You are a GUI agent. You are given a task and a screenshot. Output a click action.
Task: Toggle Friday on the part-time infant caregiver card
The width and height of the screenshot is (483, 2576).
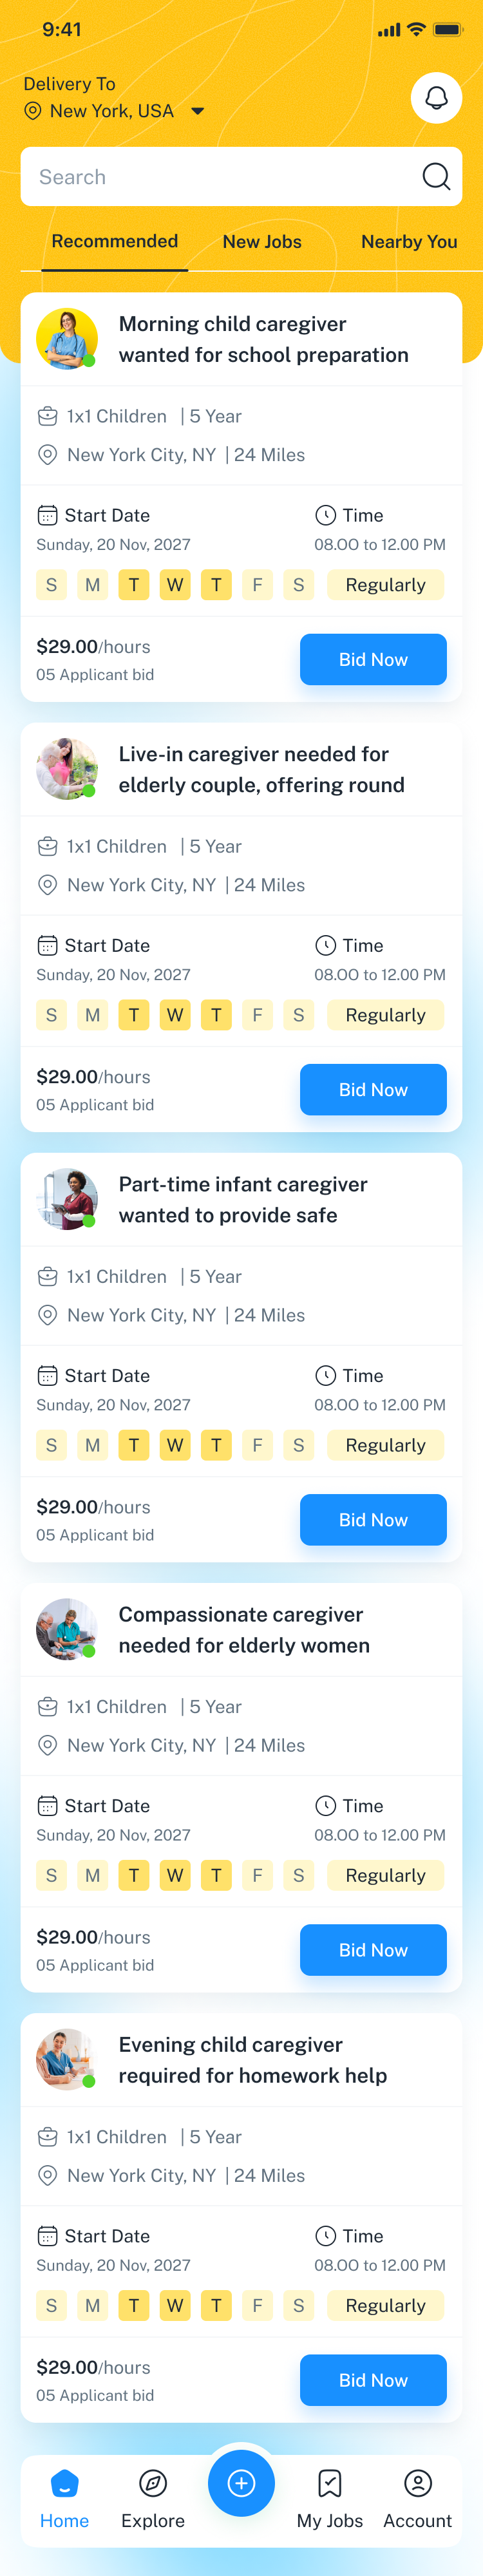[257, 1445]
